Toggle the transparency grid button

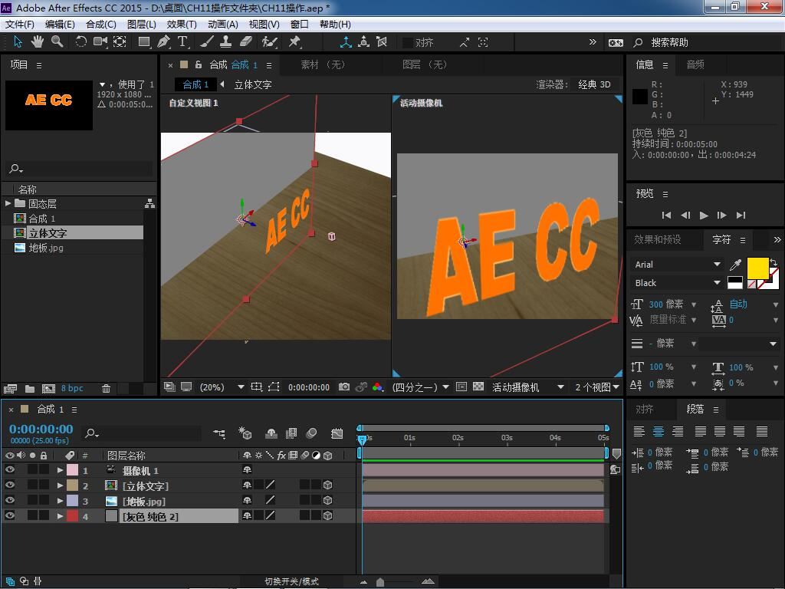click(x=478, y=387)
